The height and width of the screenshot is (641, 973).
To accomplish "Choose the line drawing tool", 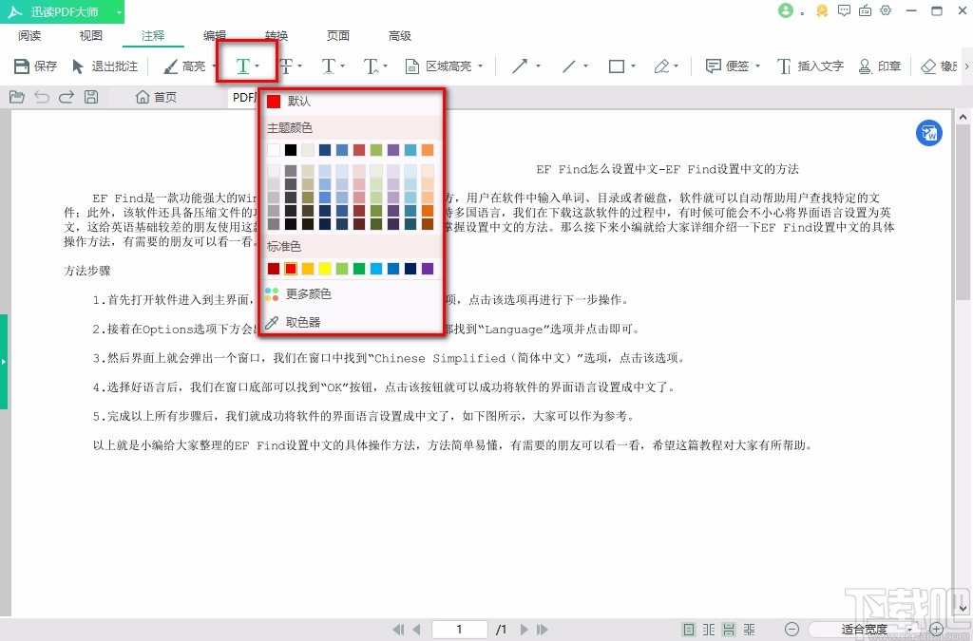I will point(571,66).
